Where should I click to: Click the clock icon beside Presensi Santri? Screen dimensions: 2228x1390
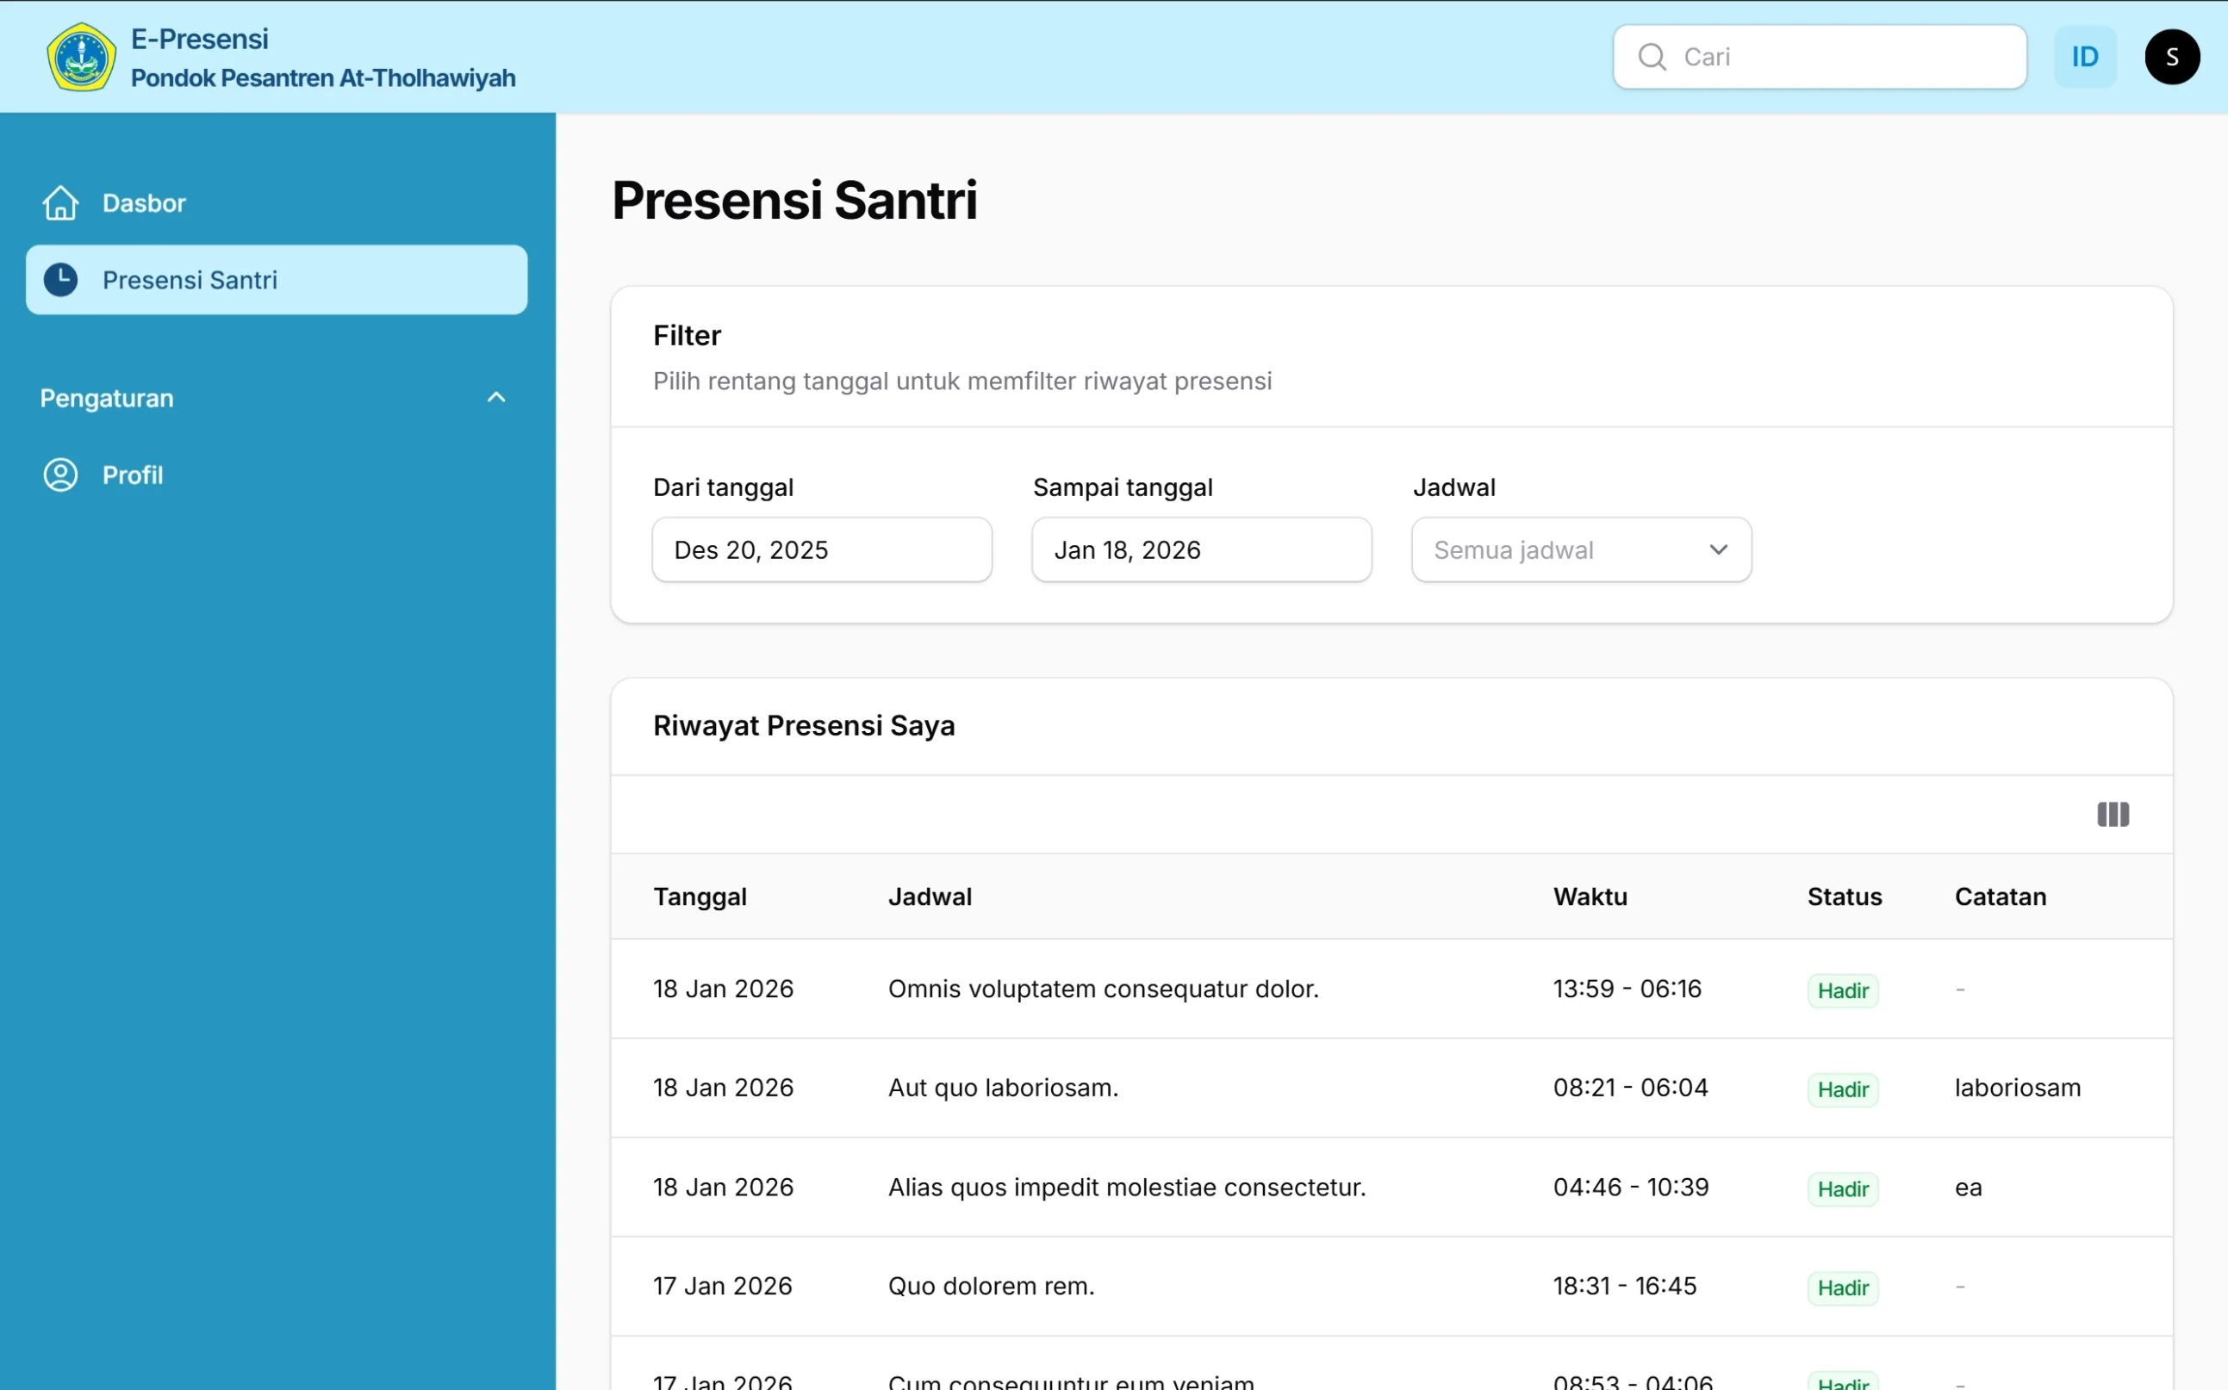60,280
